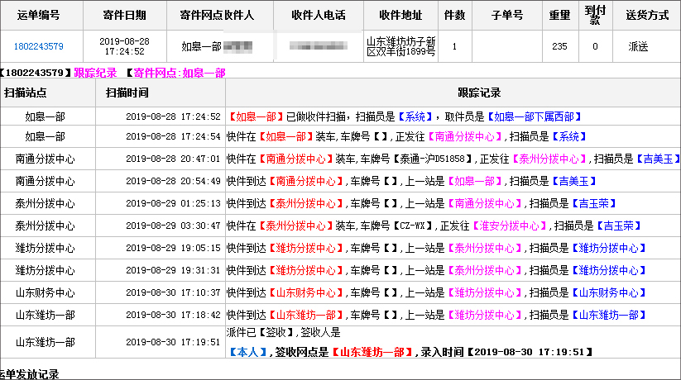Click the 扫描站点 column header

(x=25, y=93)
